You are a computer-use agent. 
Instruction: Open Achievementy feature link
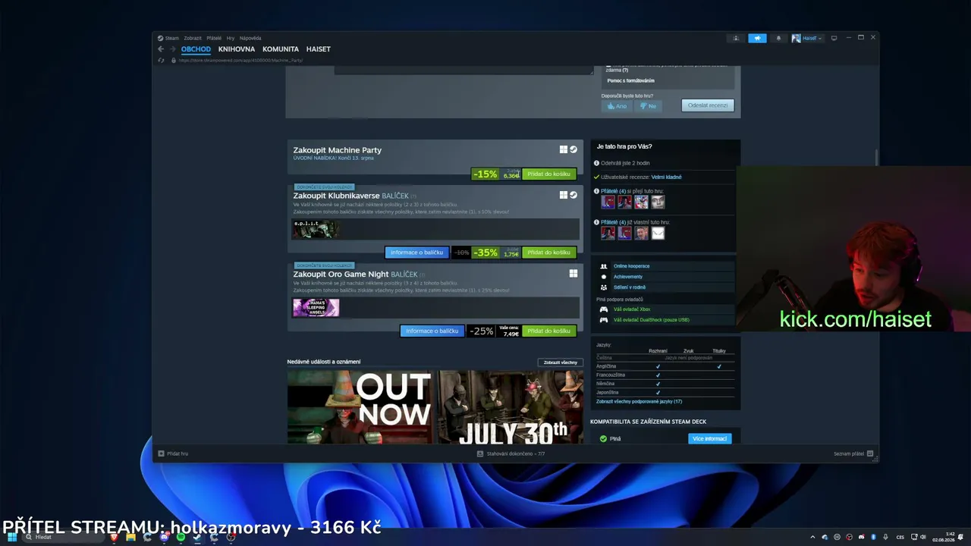click(628, 277)
